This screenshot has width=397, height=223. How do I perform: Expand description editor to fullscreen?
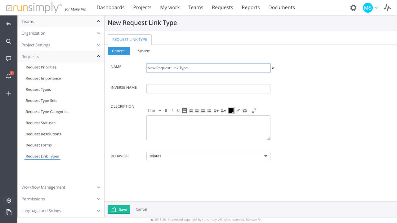point(254,111)
